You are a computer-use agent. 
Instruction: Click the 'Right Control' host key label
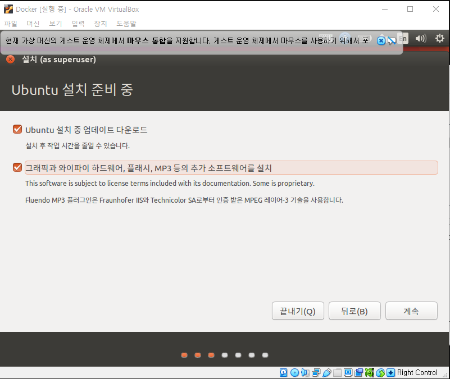pyautogui.click(x=417, y=372)
